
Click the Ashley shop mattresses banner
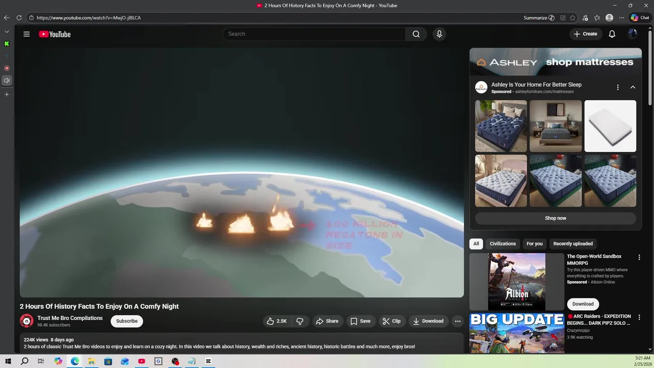(555, 62)
